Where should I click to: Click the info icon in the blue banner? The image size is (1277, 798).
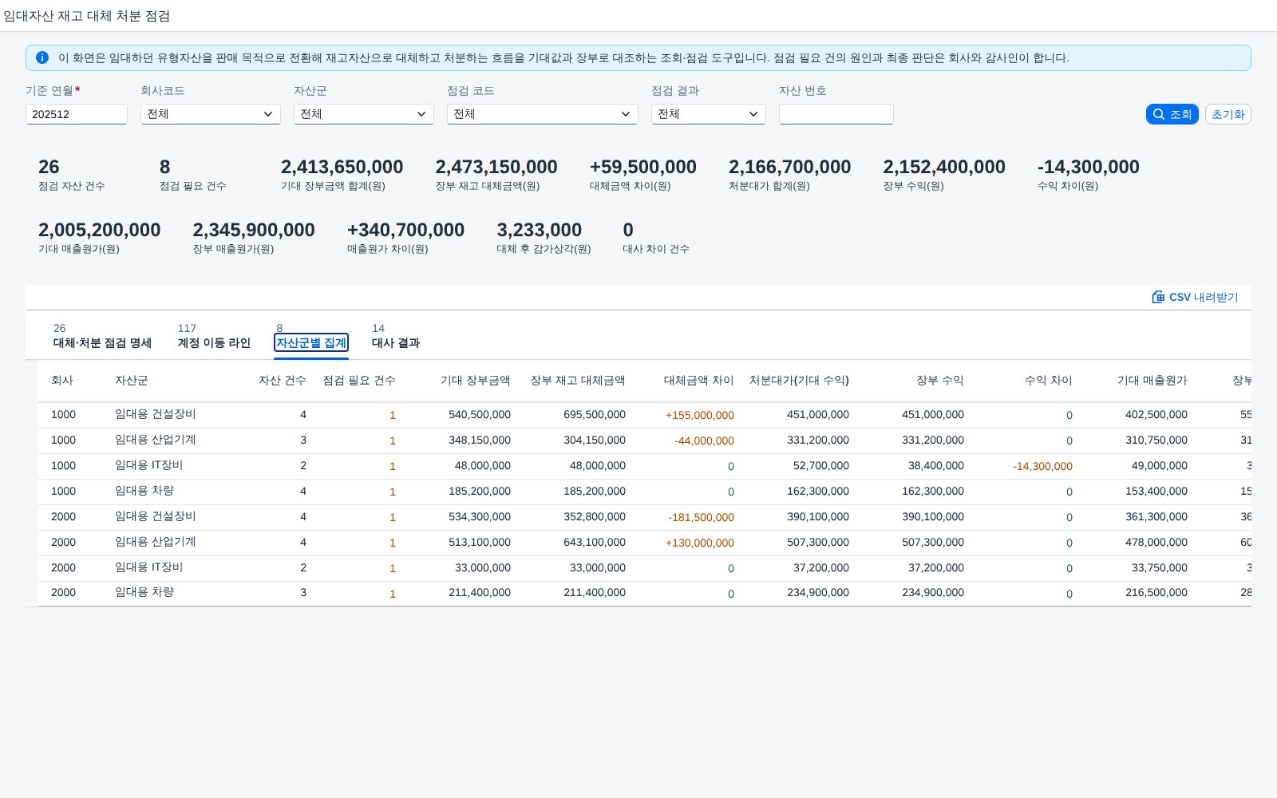pyautogui.click(x=42, y=57)
